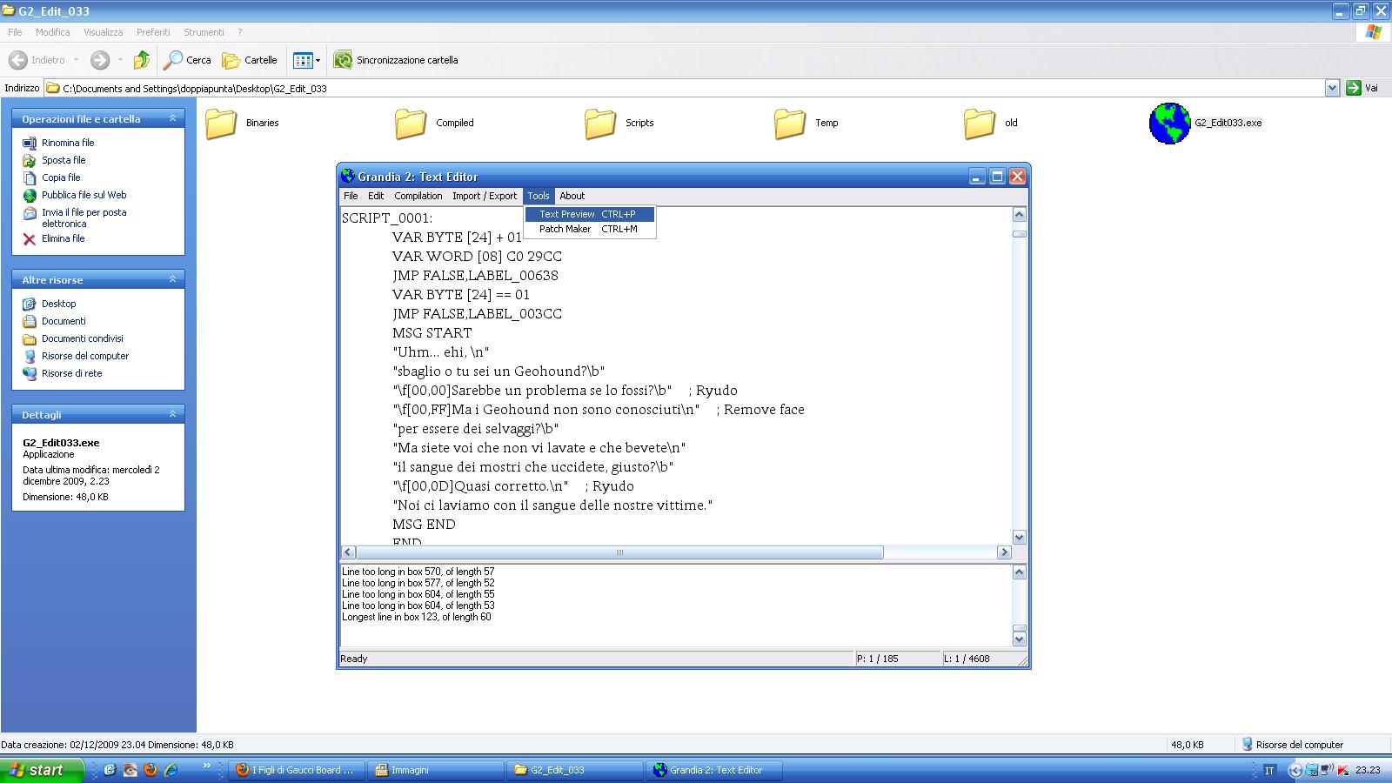
Task: Collapse Operazioni file e cartella panel
Action: [172, 118]
